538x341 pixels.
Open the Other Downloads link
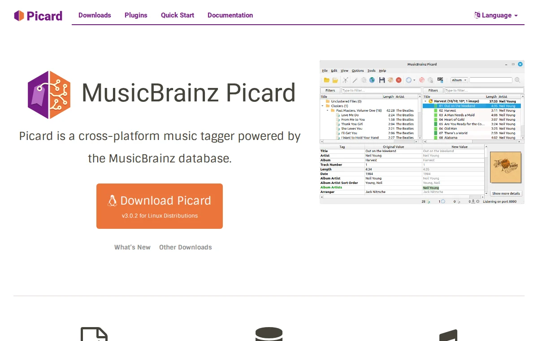click(186, 247)
